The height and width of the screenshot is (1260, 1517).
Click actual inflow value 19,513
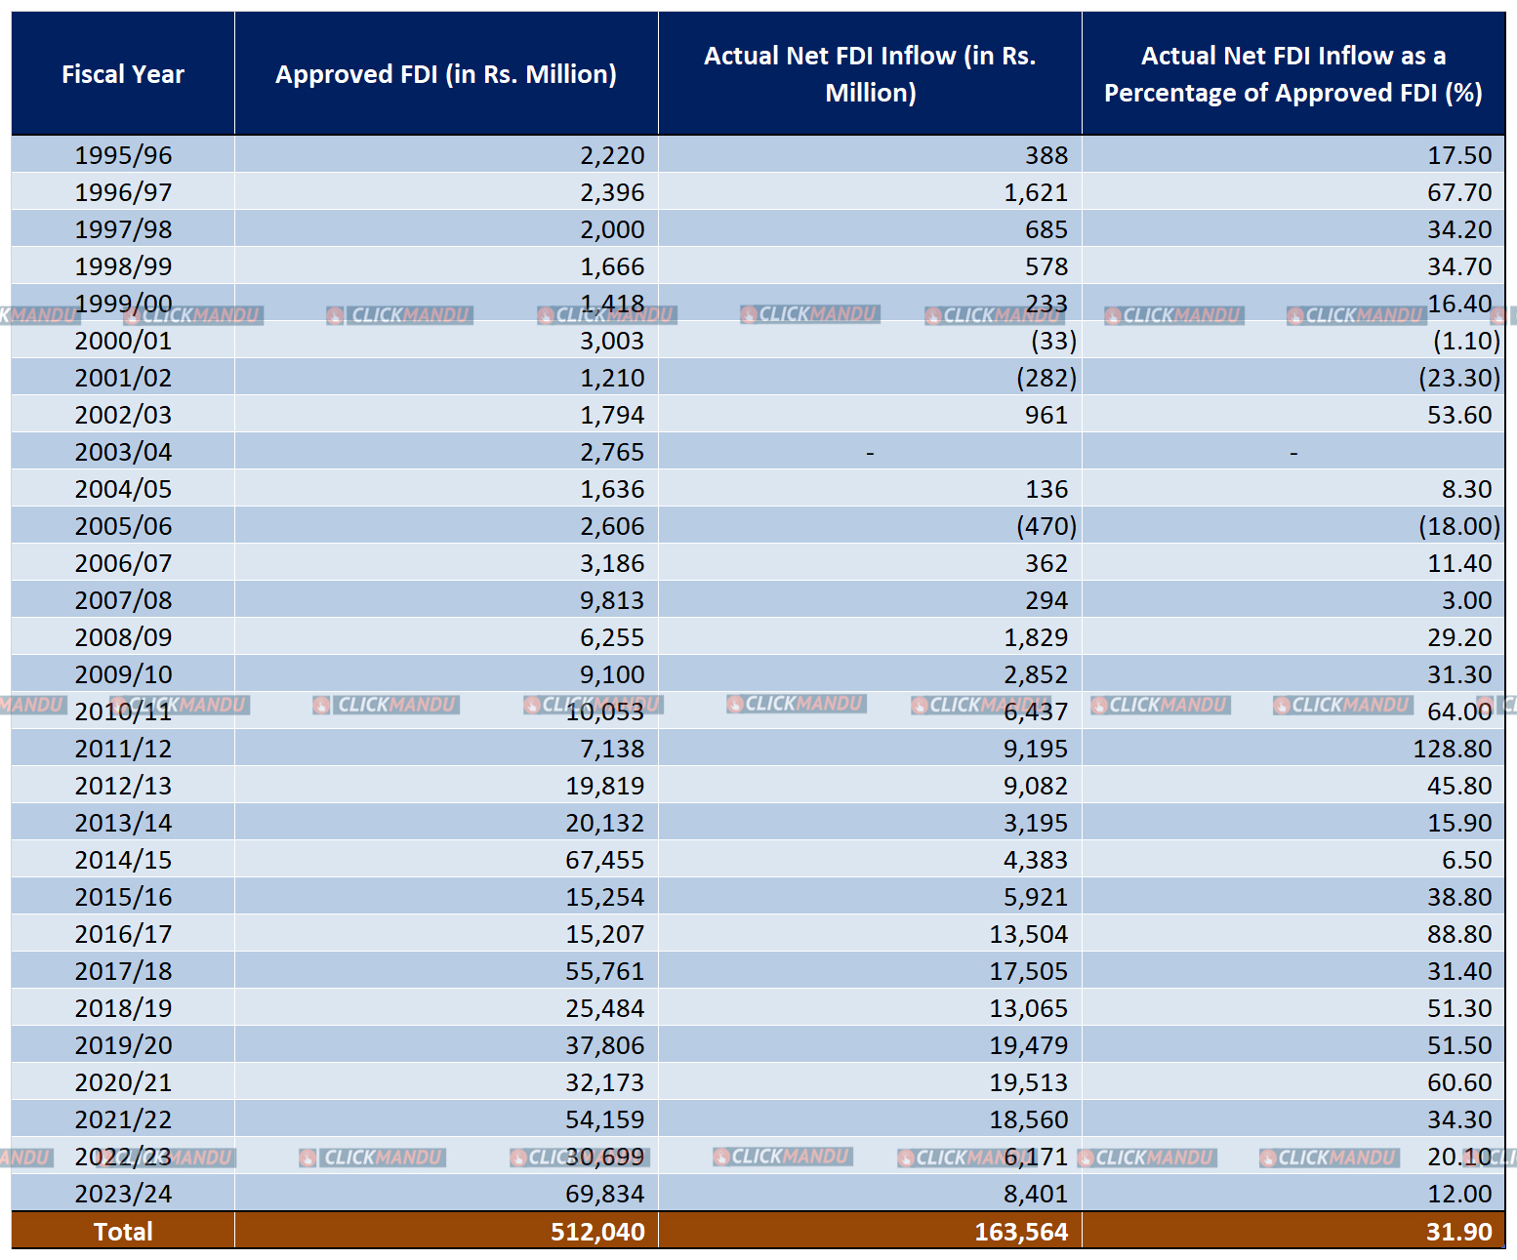click(1028, 1082)
